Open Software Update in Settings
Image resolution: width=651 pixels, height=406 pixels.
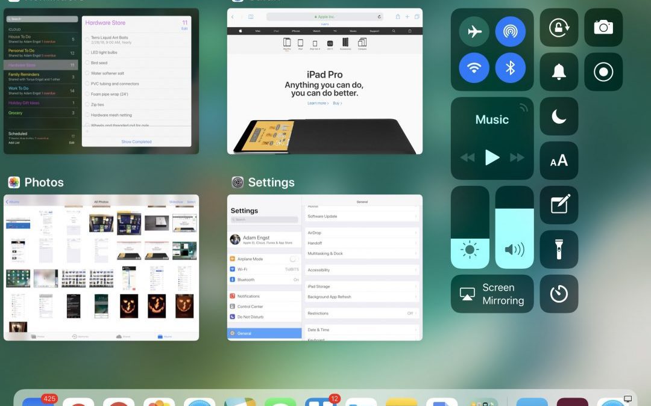362,217
